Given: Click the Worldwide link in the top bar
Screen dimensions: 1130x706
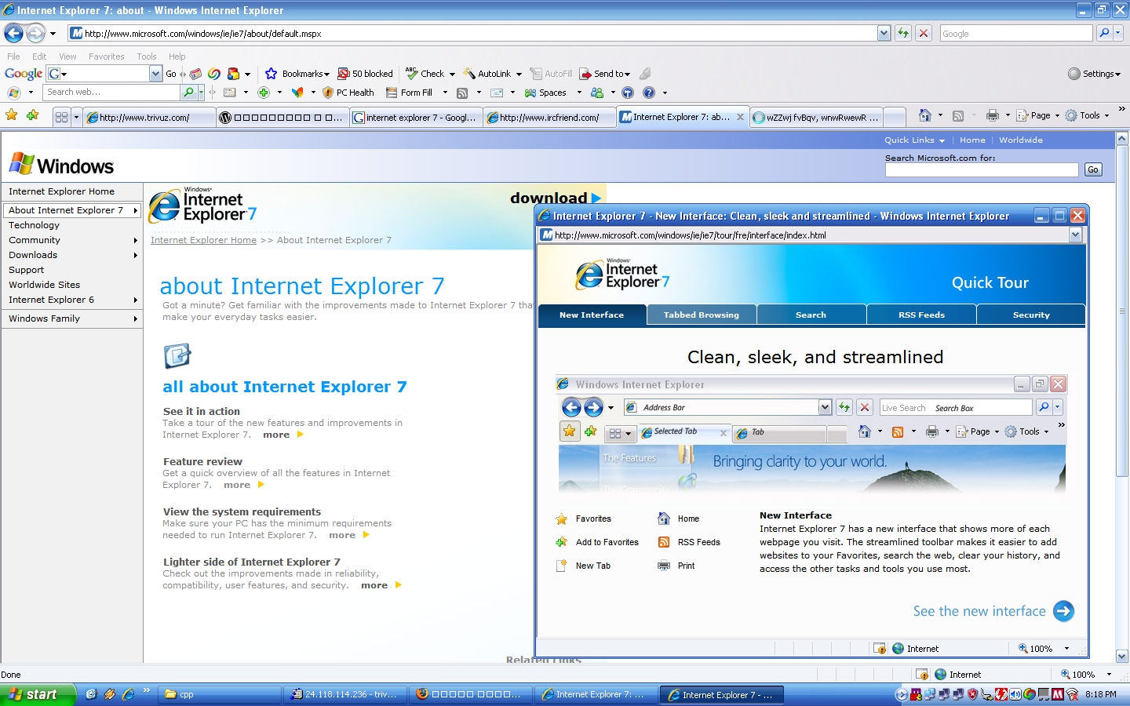Looking at the screenshot, I should click(1020, 140).
